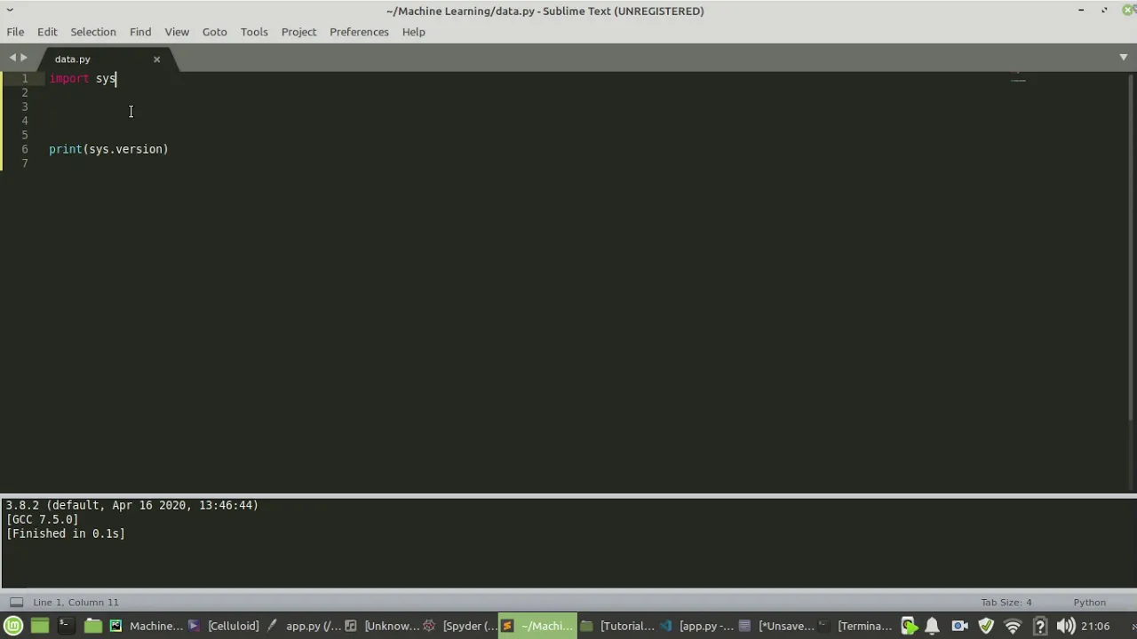Open the Help menu
The height and width of the screenshot is (639, 1137).
click(413, 32)
